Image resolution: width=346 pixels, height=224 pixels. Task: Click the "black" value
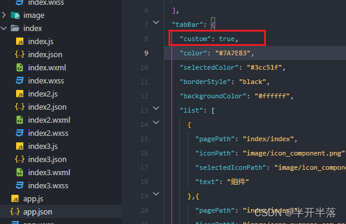252,82
